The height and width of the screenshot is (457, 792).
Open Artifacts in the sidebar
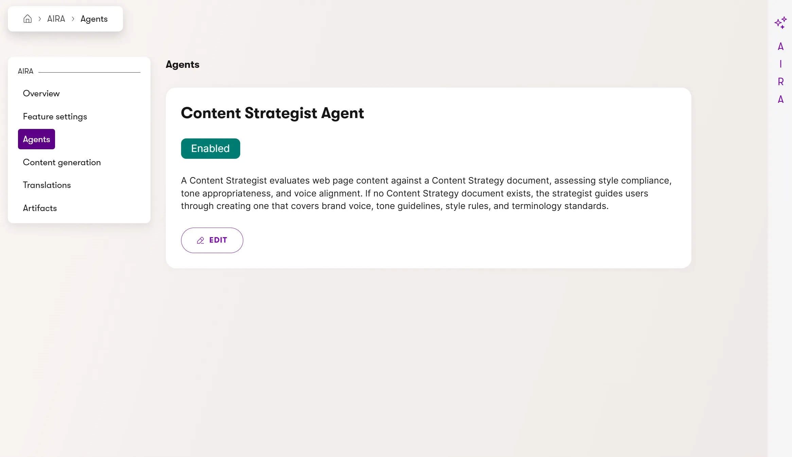(40, 208)
